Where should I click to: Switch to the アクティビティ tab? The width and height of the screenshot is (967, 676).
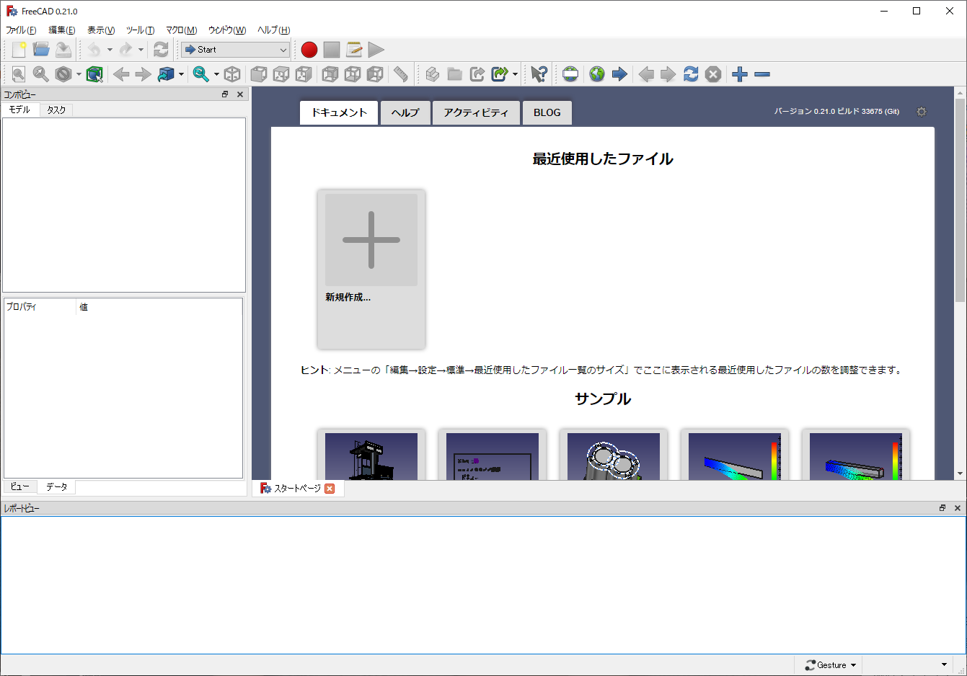pyautogui.click(x=476, y=112)
